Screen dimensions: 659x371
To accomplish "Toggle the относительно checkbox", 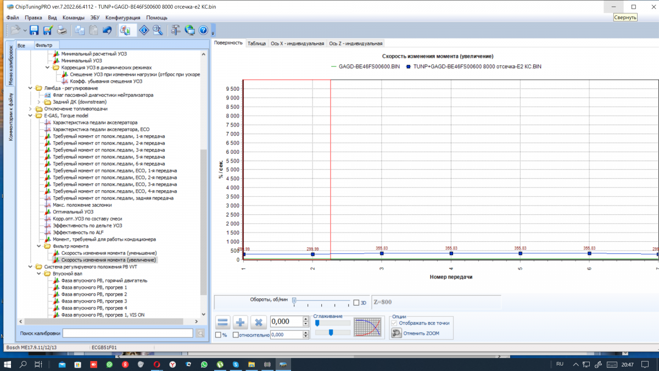I will 236,335.
